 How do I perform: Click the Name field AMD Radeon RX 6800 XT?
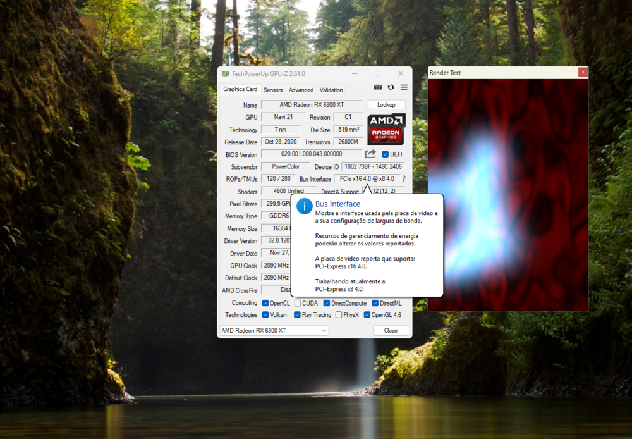(x=312, y=104)
